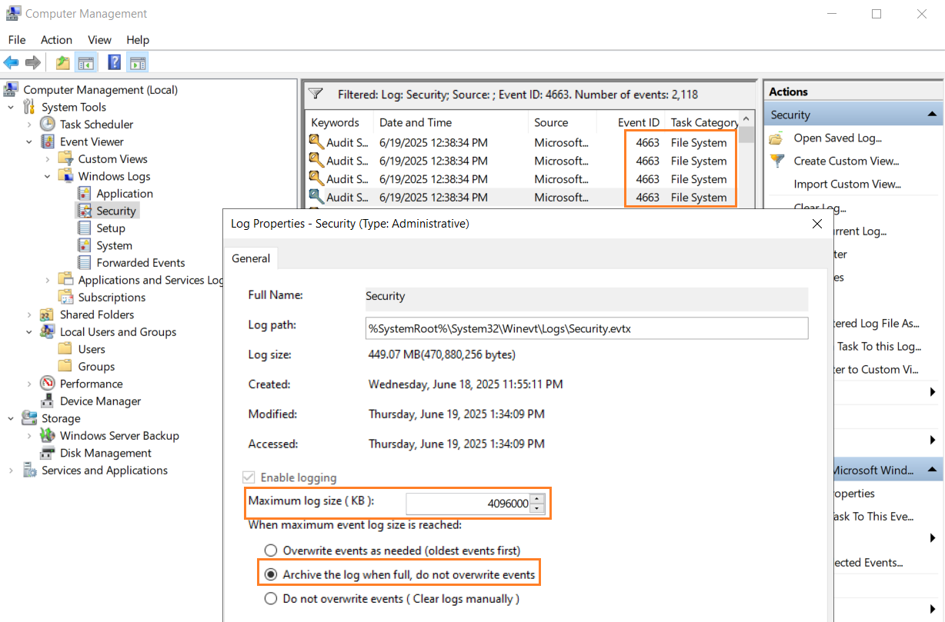The height and width of the screenshot is (622, 945).
Task: Click the System log icon
Action: [x=85, y=245]
